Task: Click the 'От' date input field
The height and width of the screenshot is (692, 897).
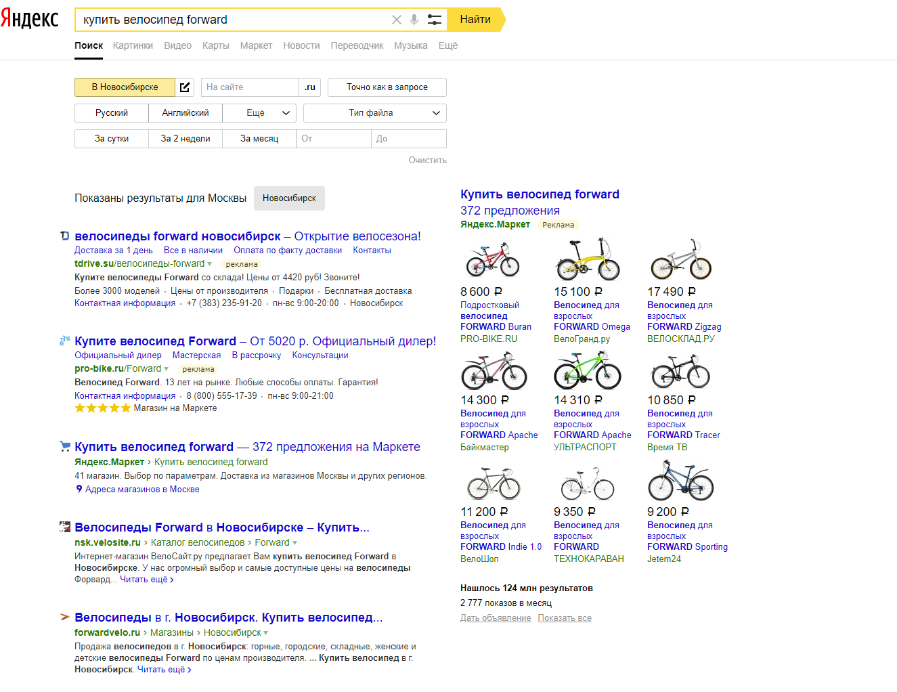Action: pyautogui.click(x=334, y=139)
